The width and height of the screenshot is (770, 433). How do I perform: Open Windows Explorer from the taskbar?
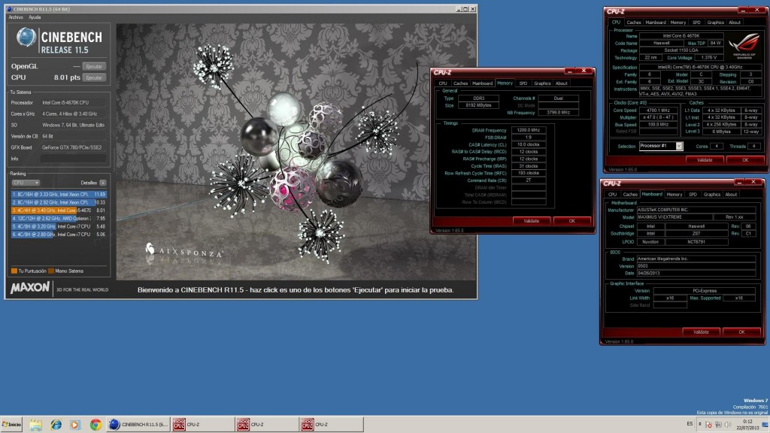click(35, 425)
